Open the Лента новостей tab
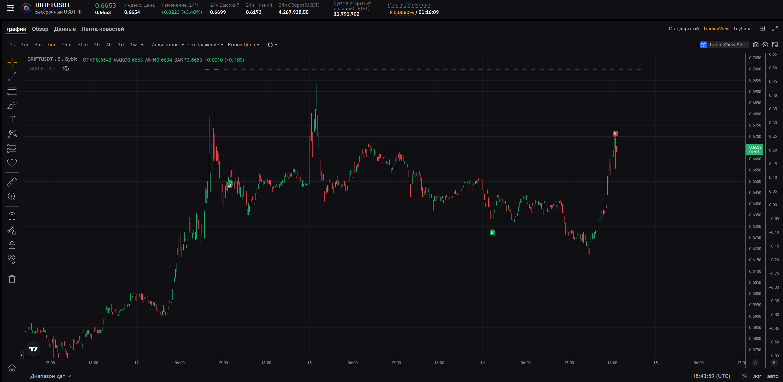 coord(102,29)
